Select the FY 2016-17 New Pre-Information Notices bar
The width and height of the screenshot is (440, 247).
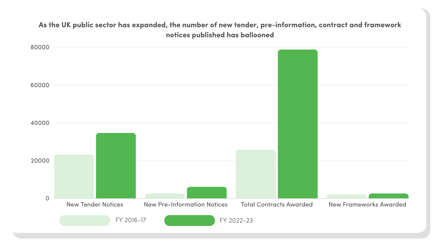(x=165, y=196)
